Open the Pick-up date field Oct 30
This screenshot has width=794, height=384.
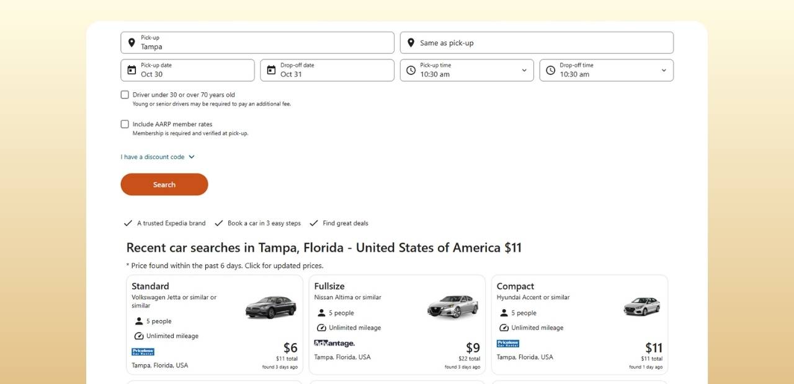pyautogui.click(x=187, y=70)
